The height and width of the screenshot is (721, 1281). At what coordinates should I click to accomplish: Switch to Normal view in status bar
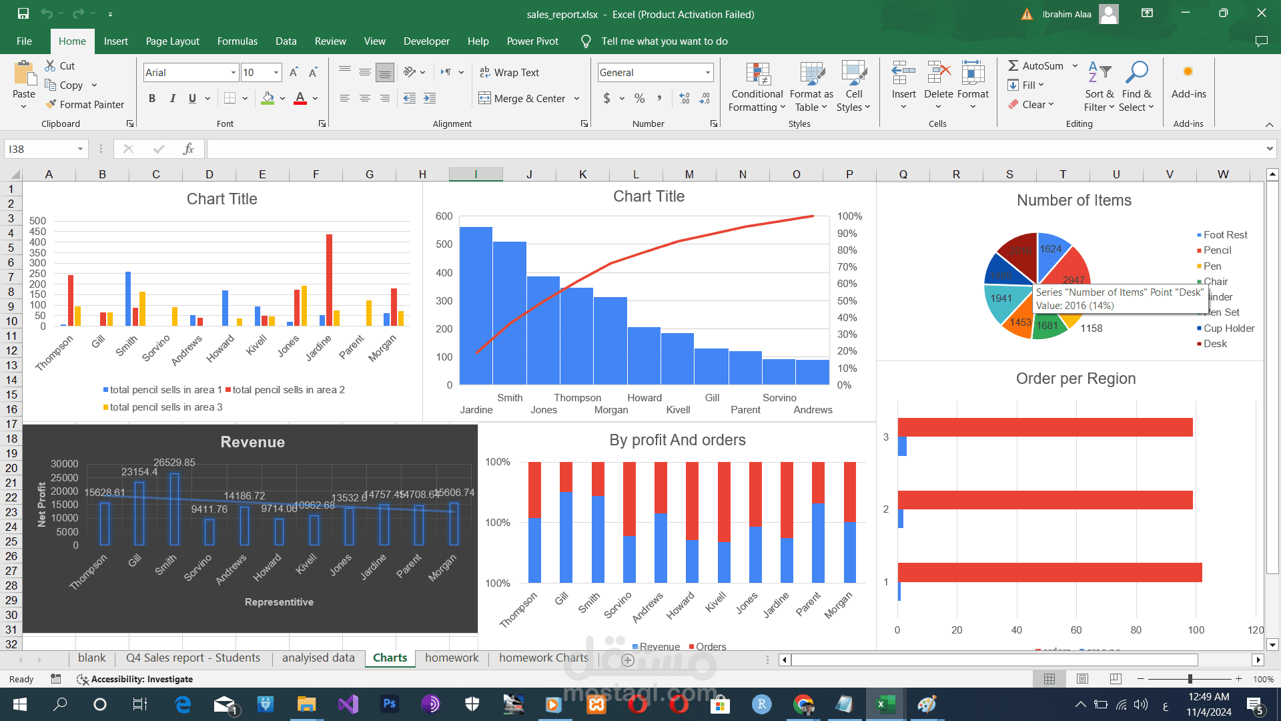point(1049,679)
